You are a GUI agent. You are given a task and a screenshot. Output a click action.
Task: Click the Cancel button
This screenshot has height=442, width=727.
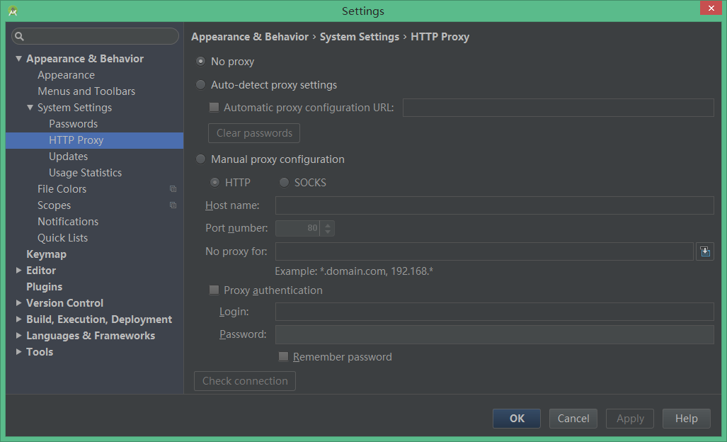(573, 419)
